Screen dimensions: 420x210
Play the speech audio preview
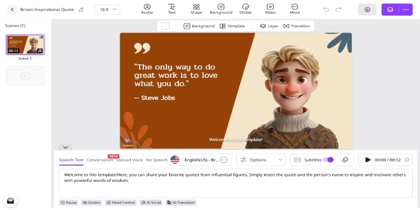click(x=367, y=160)
